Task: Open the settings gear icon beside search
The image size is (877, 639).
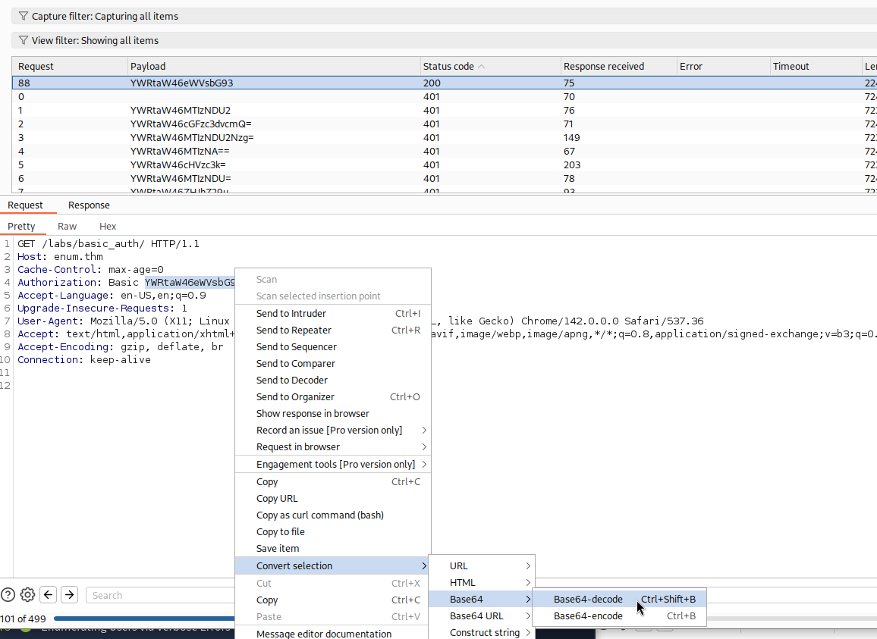Action: coord(27,595)
